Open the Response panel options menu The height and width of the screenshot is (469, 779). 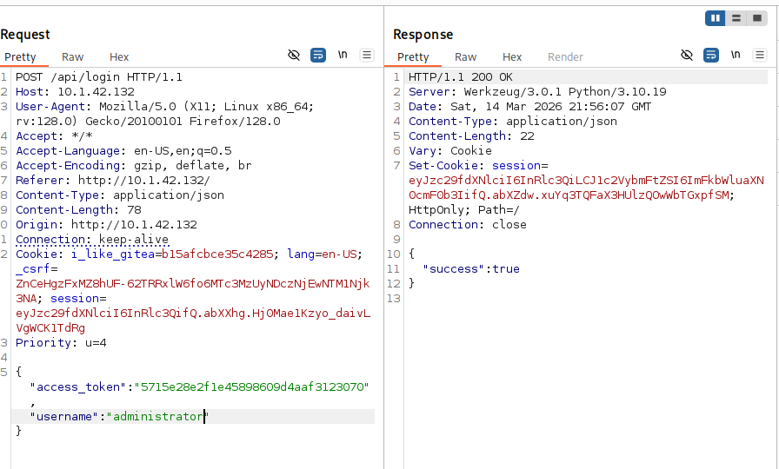point(760,56)
